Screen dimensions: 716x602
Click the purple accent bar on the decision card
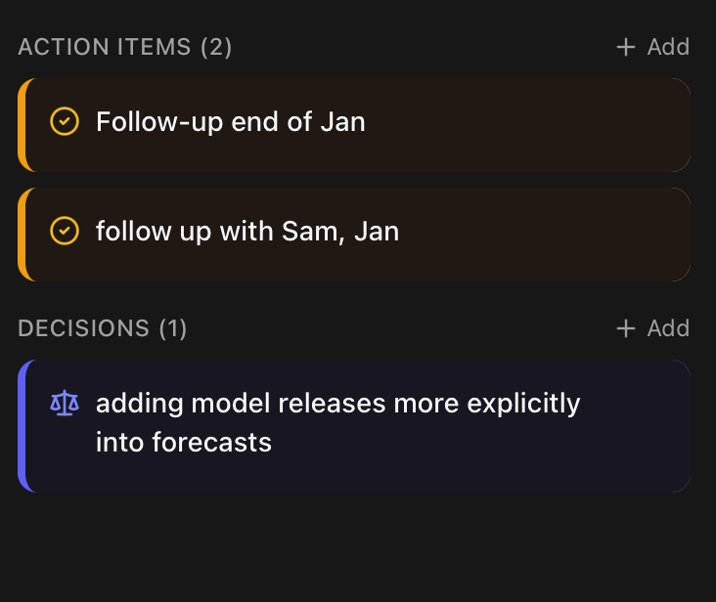[22, 426]
